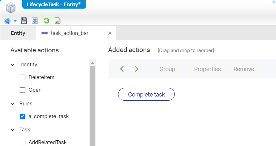Collapse the Rules group
Viewport: 276px width, 146px height.
[13, 104]
